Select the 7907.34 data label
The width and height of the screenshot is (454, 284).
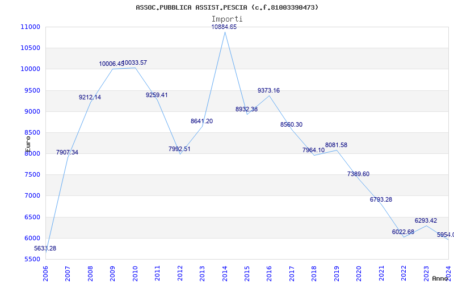[x=67, y=152]
